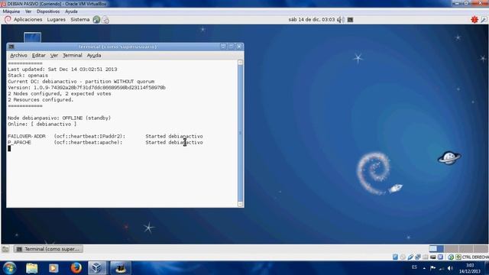This screenshot has width=489, height=275.
Task: Click the desktop computer icon behind the terminal
Action: coord(32,37)
